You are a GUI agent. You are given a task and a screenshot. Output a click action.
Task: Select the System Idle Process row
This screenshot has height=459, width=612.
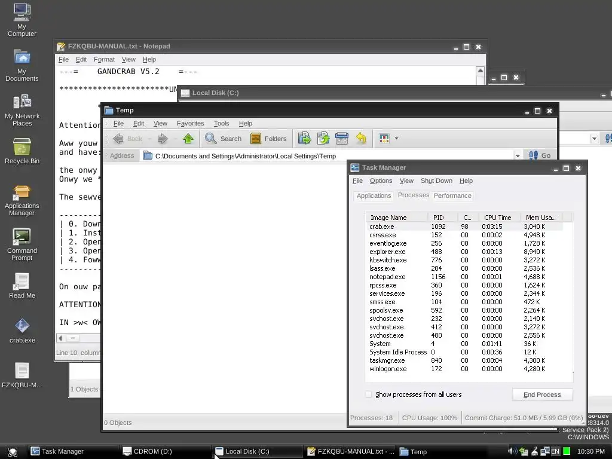pos(464,352)
